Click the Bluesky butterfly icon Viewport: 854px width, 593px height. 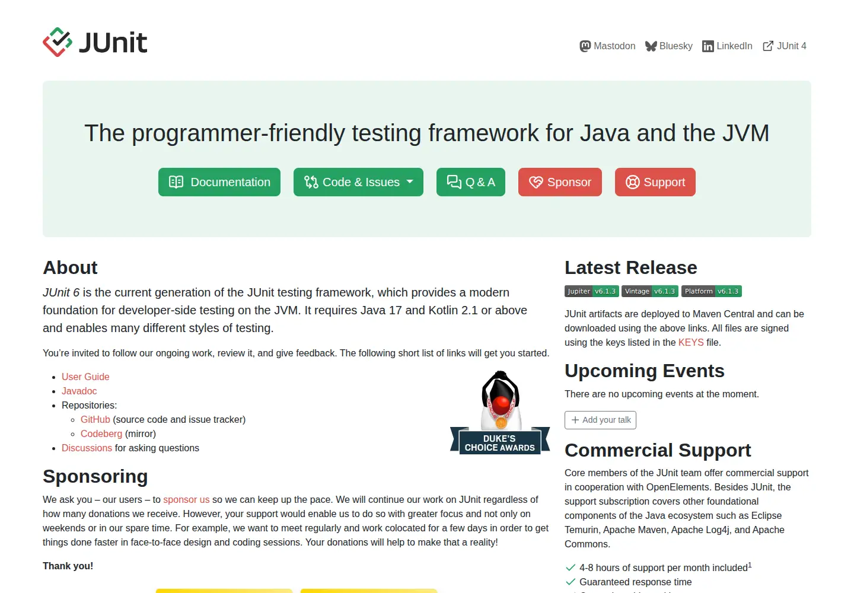pyautogui.click(x=651, y=46)
